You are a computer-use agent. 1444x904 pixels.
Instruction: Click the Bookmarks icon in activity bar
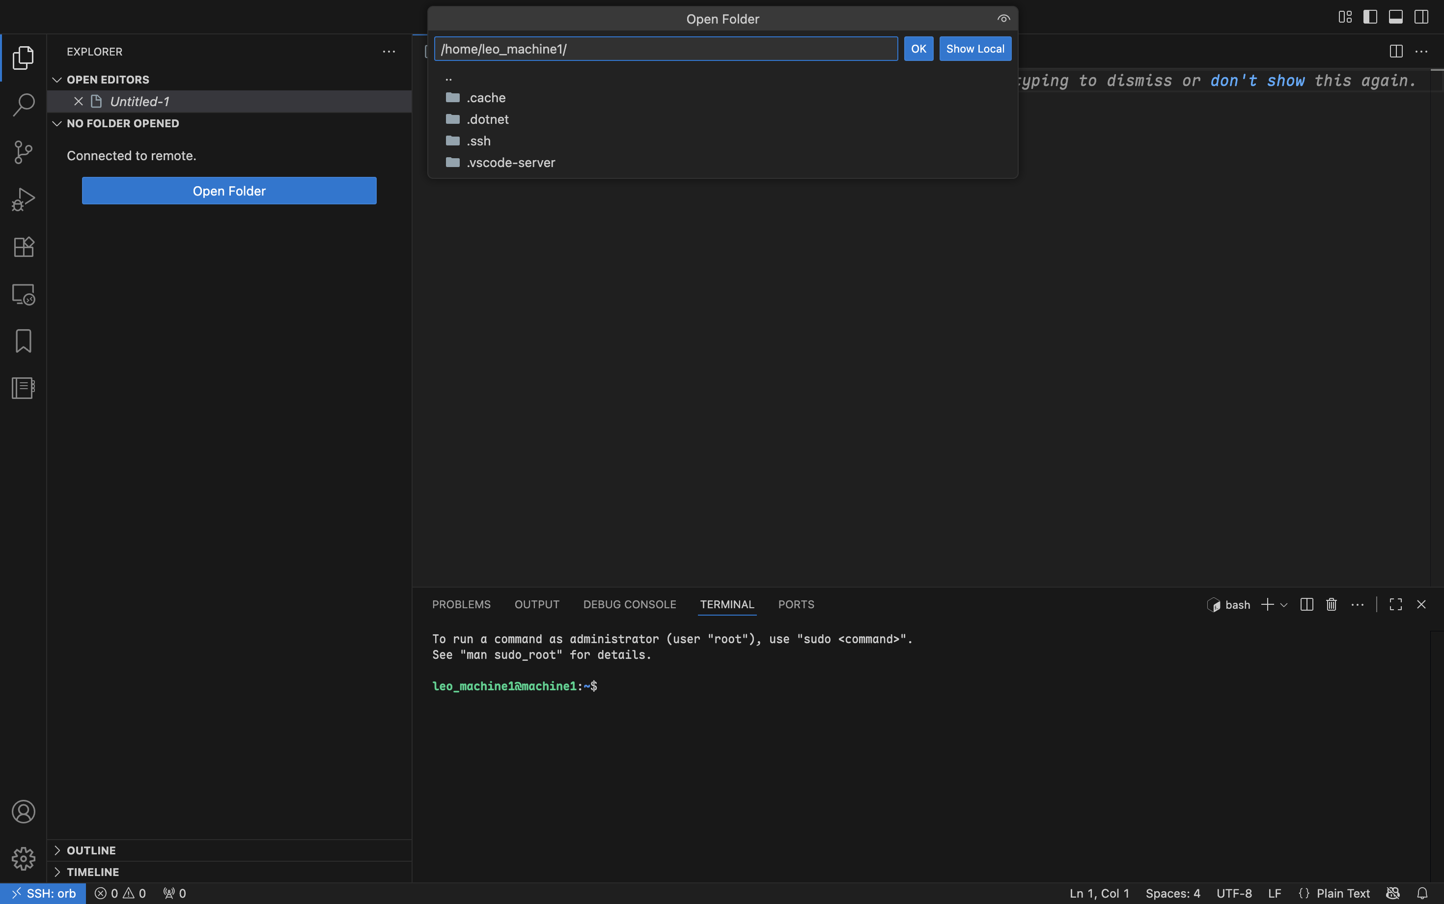point(23,341)
